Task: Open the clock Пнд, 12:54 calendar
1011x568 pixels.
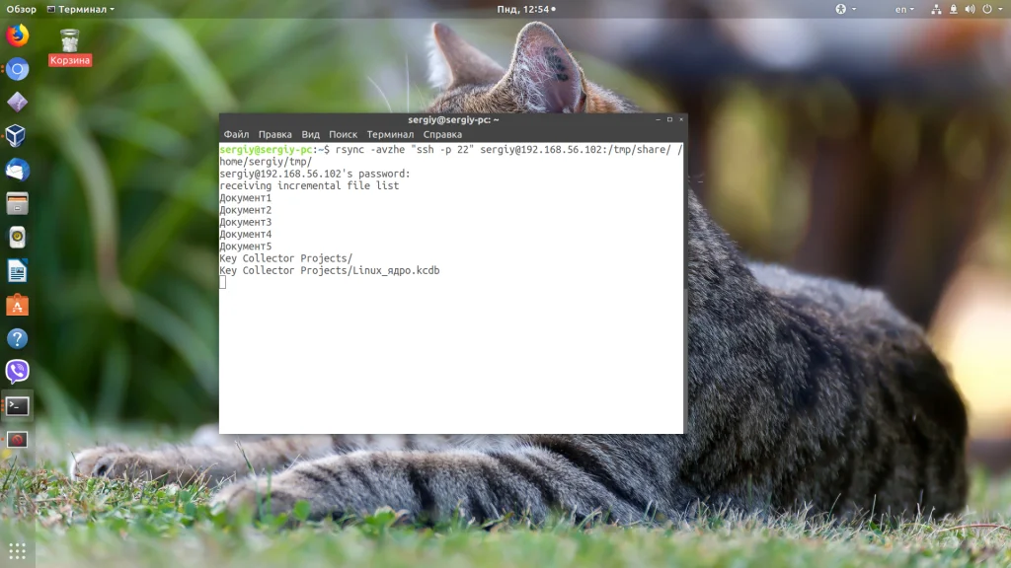Action: 525,9
